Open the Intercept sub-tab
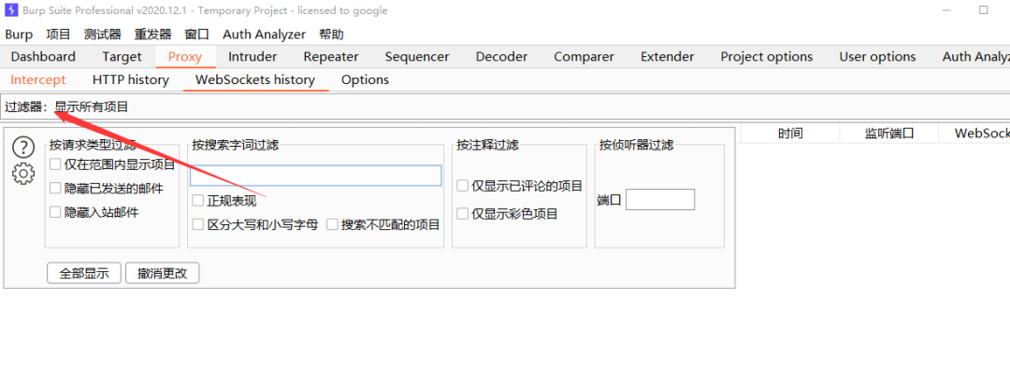The width and height of the screenshot is (1010, 385). (x=38, y=79)
